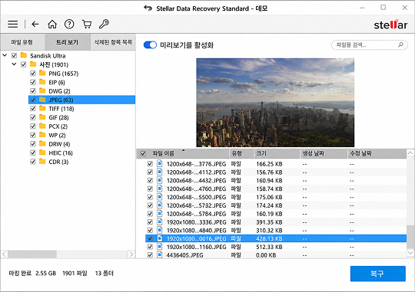Open the hamburger menu

click(13, 24)
